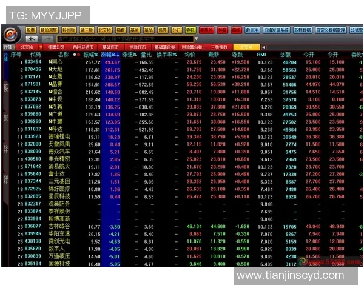Open 自定义数据管理
The image size is (364, 291).
pyautogui.click(x=331, y=30)
